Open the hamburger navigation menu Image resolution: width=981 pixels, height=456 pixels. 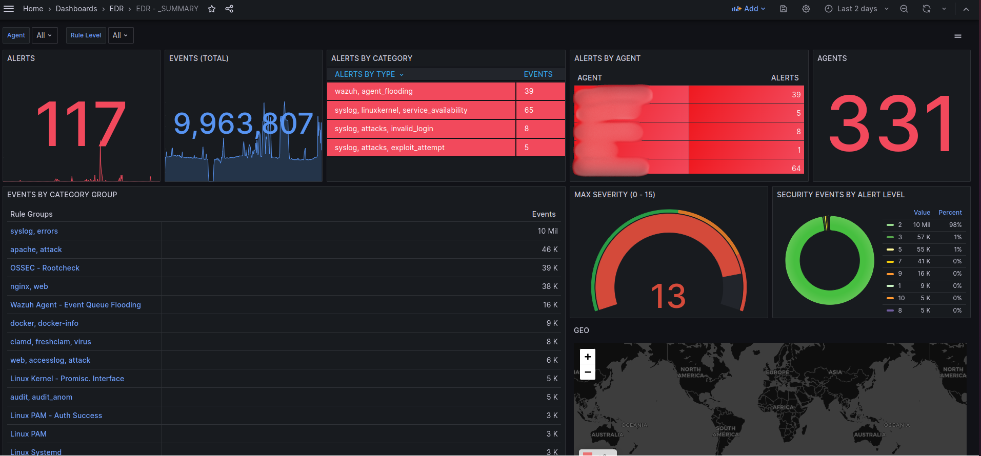tap(9, 9)
